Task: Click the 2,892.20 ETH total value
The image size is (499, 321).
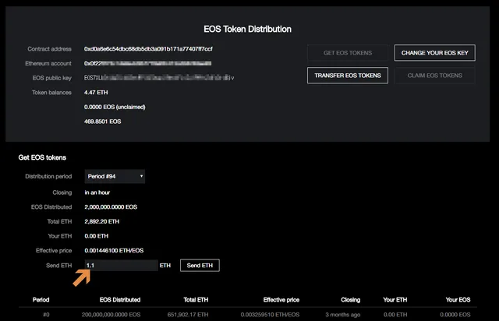Action: click(x=102, y=221)
